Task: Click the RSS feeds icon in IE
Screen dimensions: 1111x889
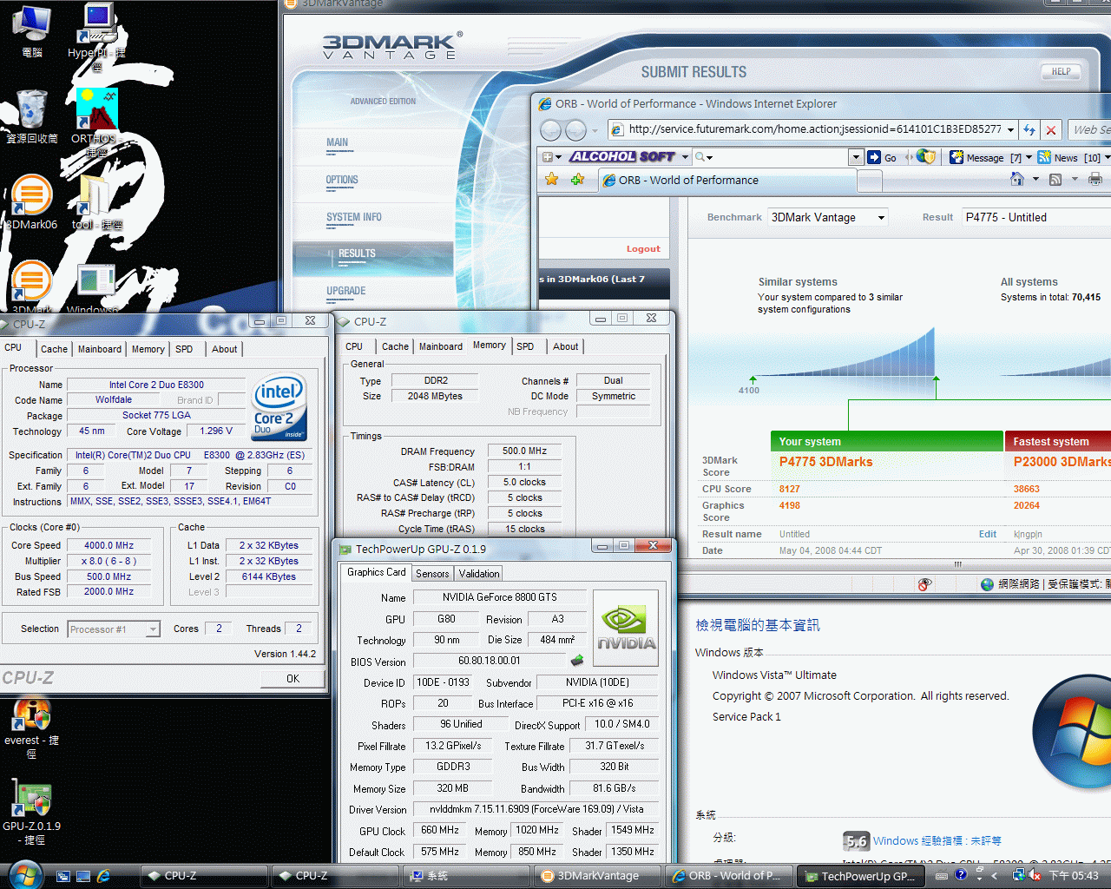Action: tap(1055, 180)
